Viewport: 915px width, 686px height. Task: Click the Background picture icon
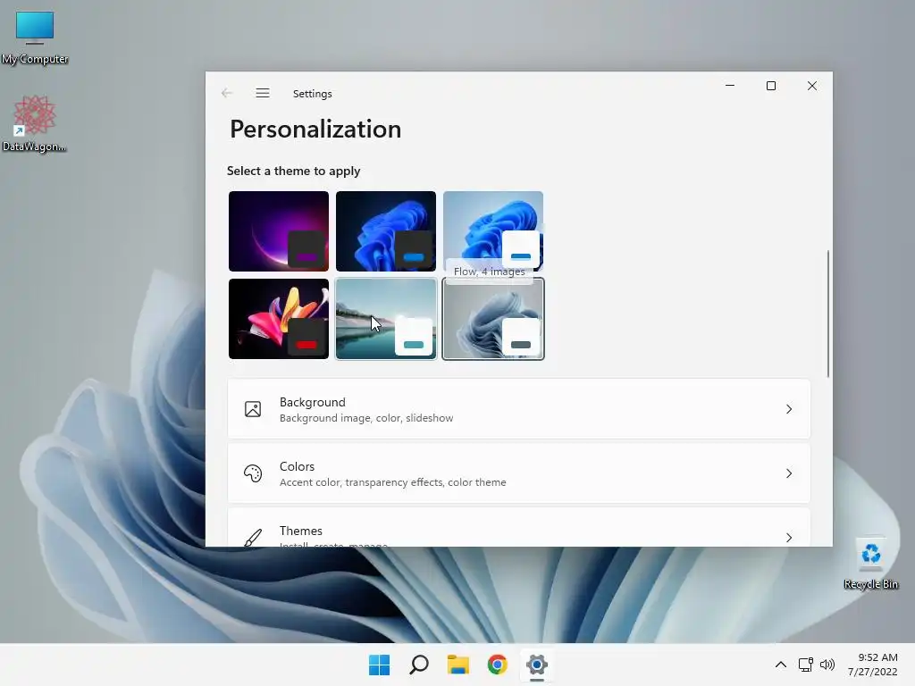[253, 409]
